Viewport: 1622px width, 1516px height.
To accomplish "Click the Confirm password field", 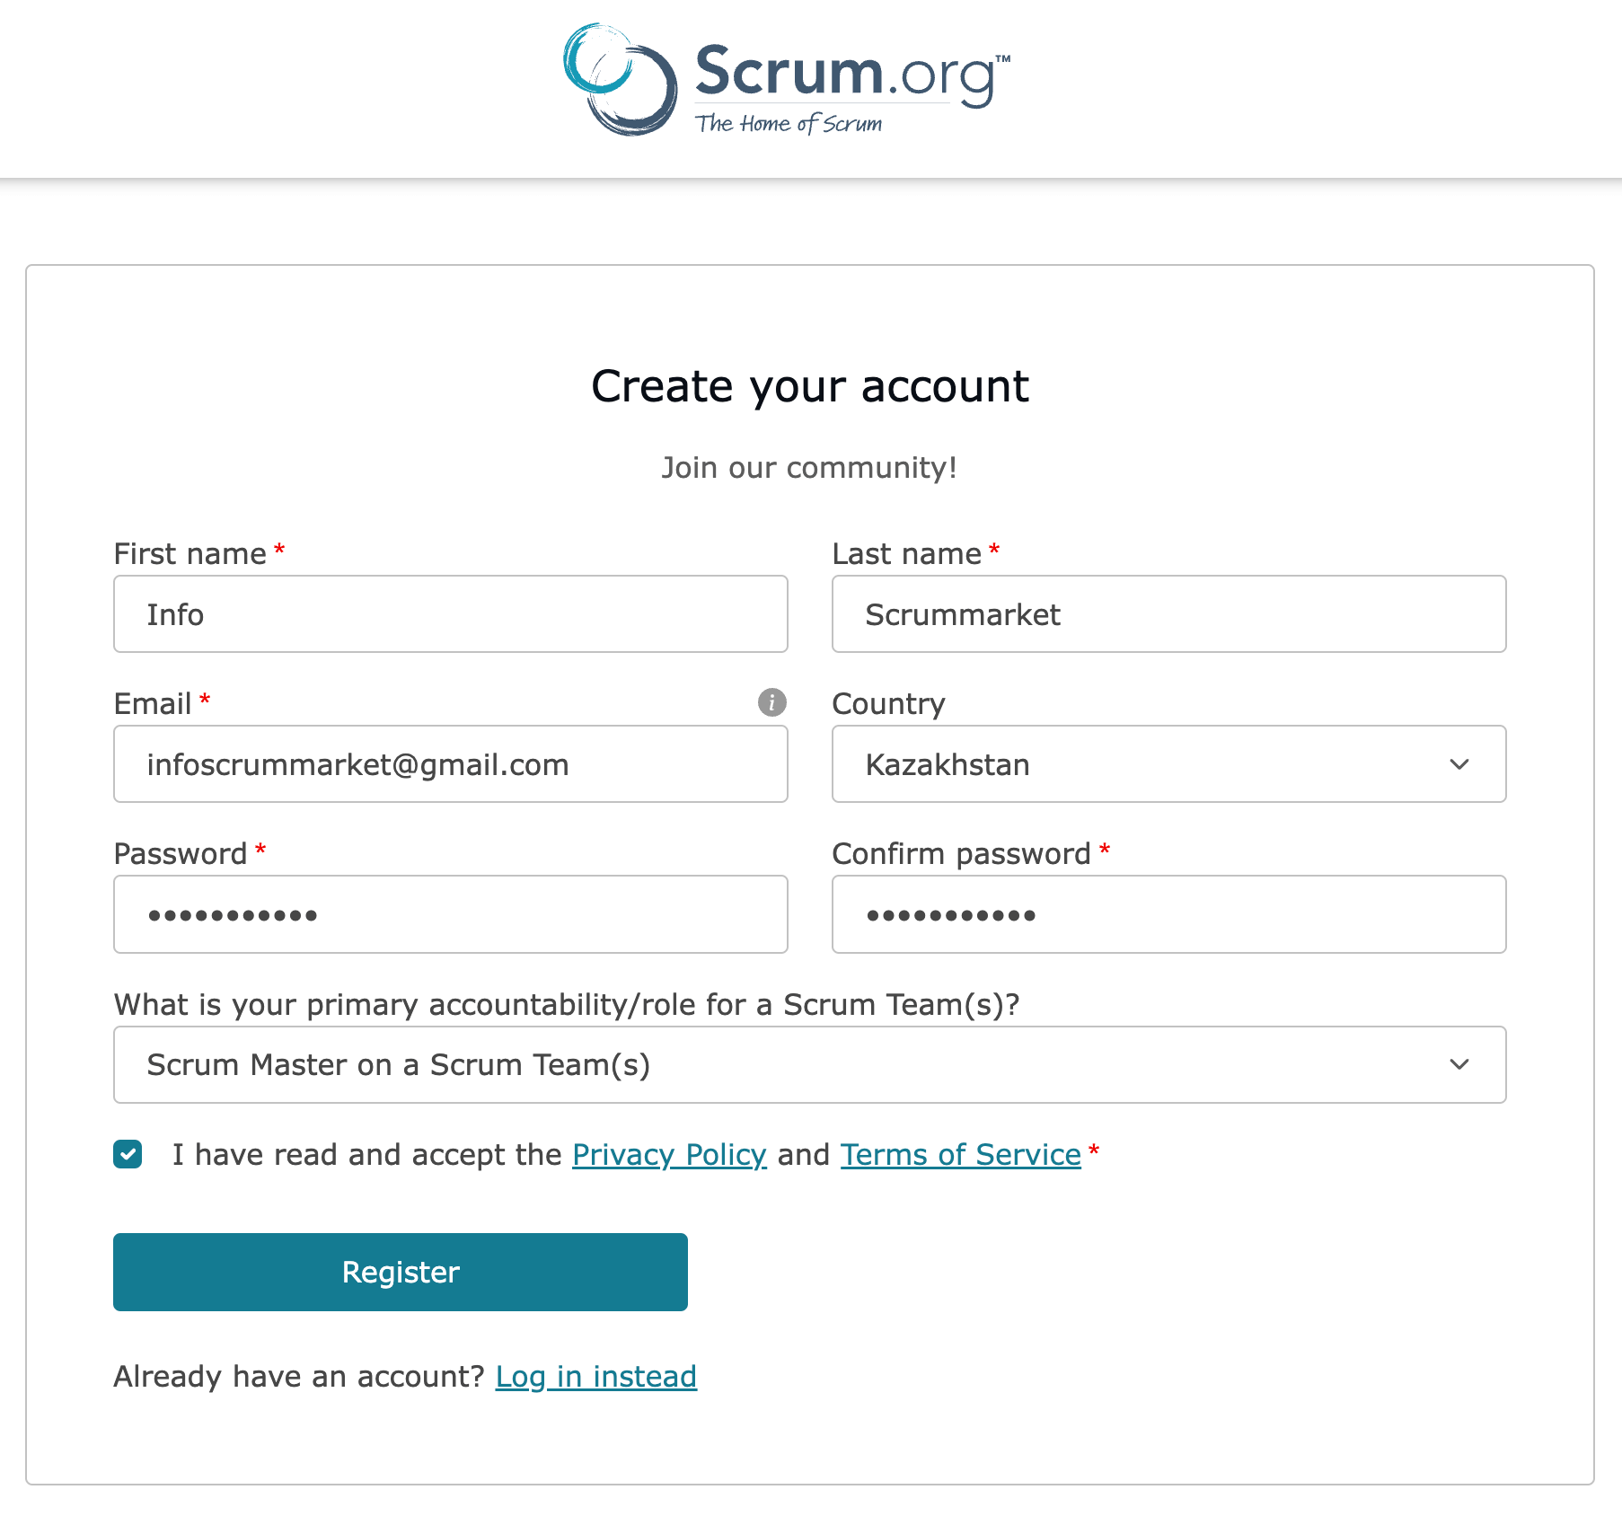I will tap(1168, 913).
